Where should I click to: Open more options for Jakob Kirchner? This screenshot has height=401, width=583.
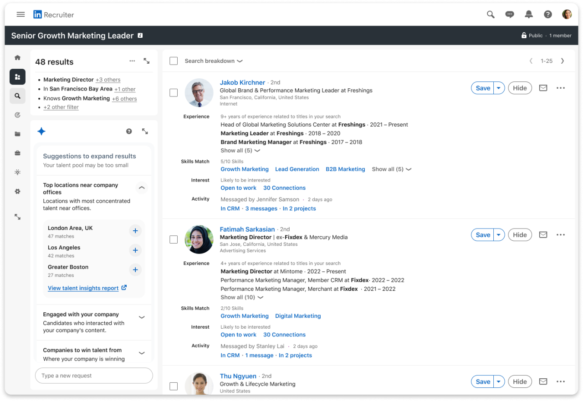pos(560,88)
